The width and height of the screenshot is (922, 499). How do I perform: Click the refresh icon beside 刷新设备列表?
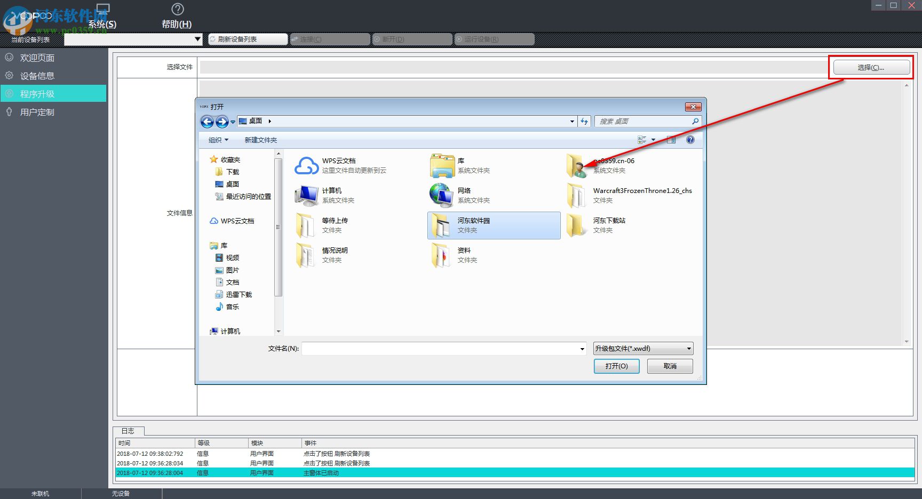tap(212, 39)
